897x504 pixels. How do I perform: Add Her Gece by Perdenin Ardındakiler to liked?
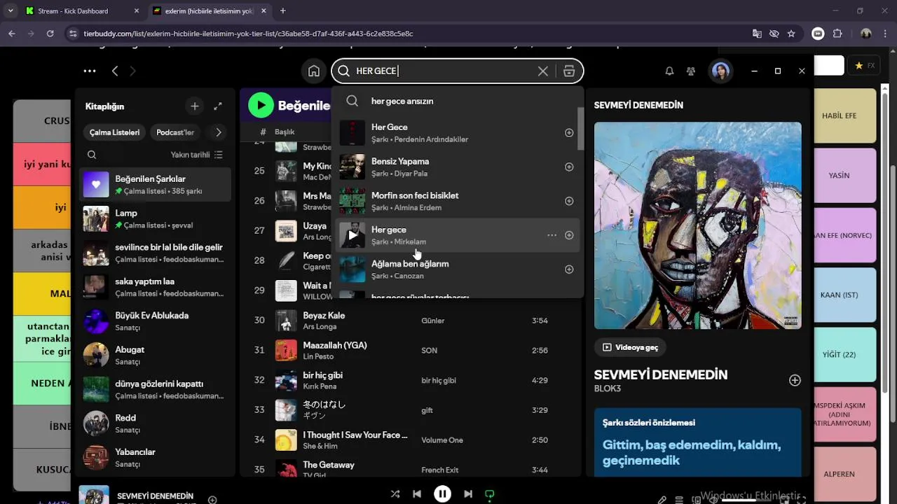569,133
